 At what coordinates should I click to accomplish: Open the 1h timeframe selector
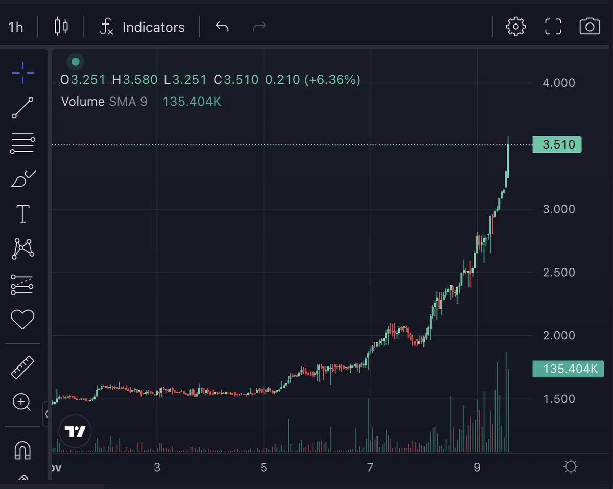point(16,27)
